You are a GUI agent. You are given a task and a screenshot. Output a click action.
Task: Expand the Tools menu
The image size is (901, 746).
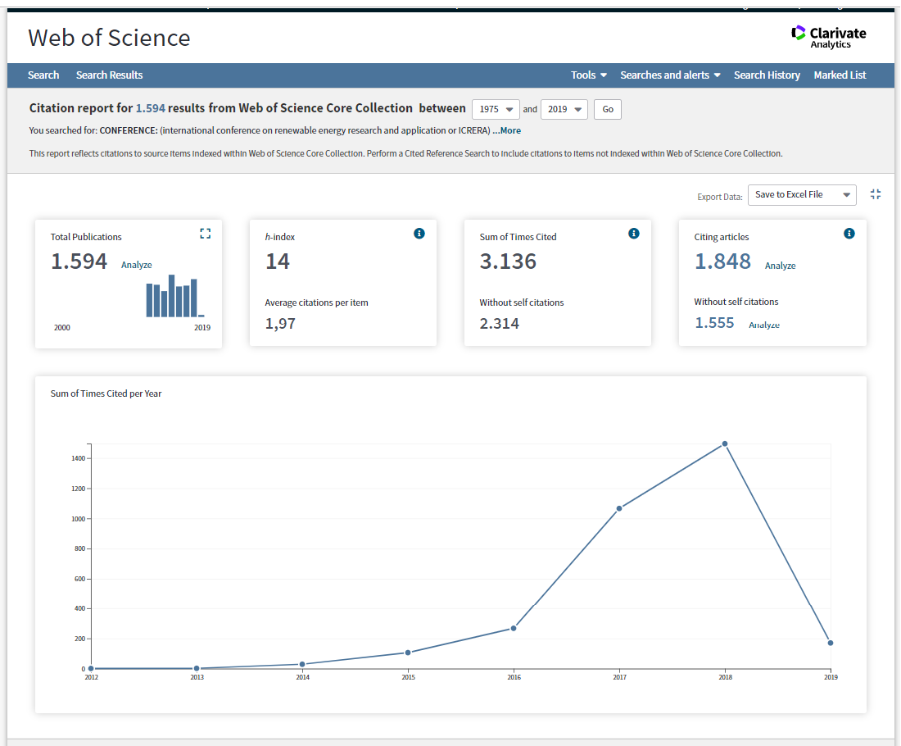pos(589,75)
